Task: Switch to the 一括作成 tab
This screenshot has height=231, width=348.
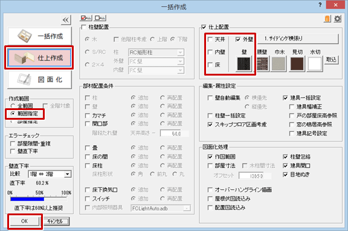Action: click(x=40, y=36)
